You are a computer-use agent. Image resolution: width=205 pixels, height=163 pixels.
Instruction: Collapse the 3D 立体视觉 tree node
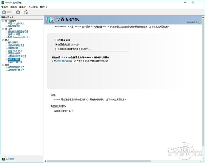(x=3, y=21)
